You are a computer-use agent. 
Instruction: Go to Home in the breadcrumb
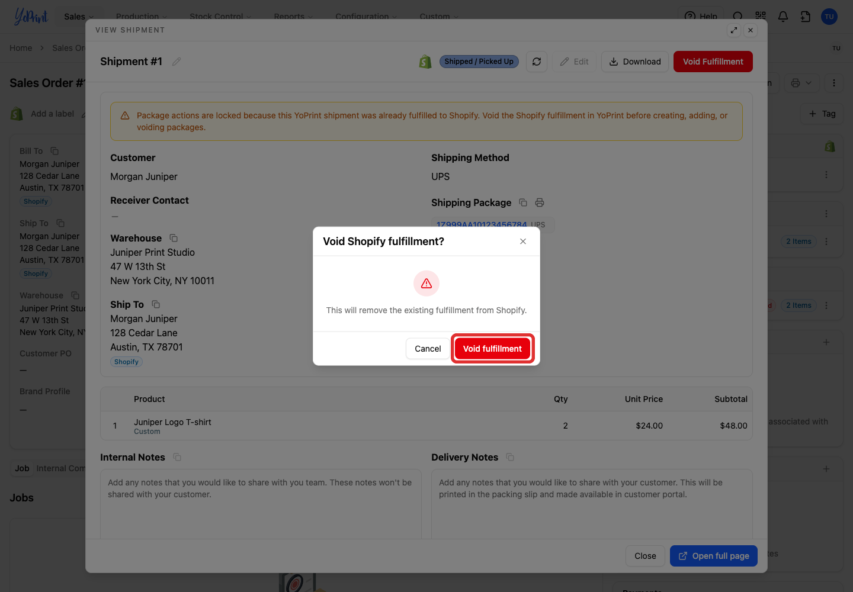[21, 48]
